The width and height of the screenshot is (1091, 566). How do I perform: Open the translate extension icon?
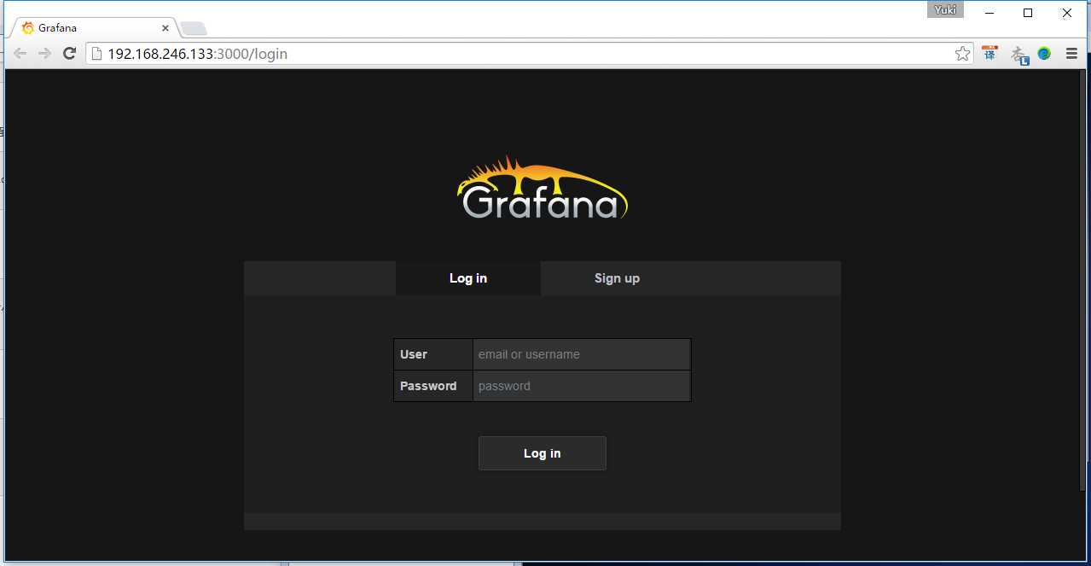(989, 53)
